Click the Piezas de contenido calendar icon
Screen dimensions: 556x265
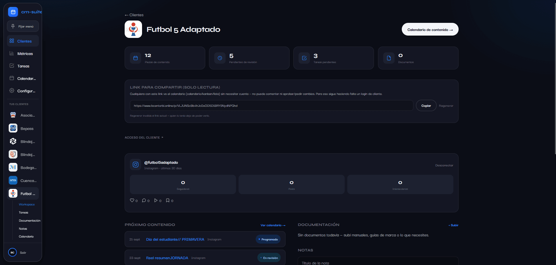point(135,58)
